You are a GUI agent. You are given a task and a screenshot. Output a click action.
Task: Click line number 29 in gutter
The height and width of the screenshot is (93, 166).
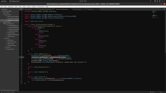[x=22, y=57]
